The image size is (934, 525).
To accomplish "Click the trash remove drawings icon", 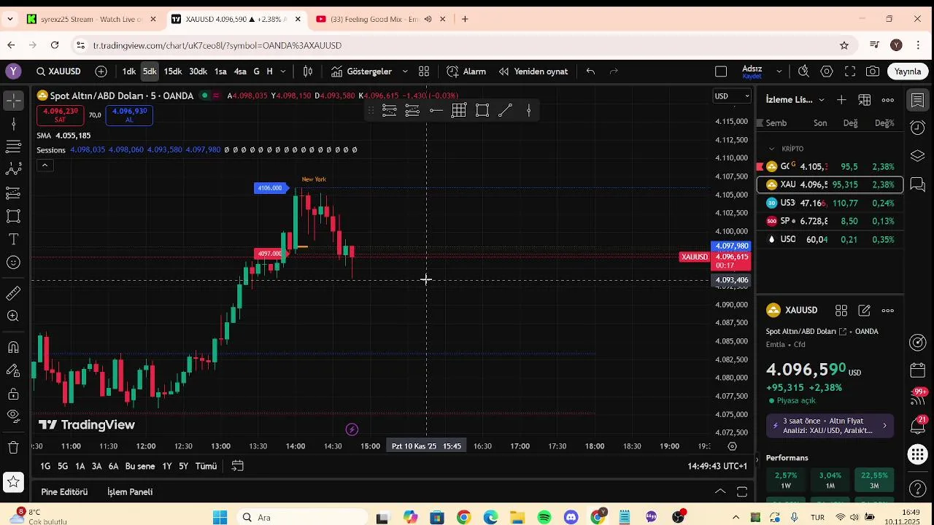I will pyautogui.click(x=13, y=447).
